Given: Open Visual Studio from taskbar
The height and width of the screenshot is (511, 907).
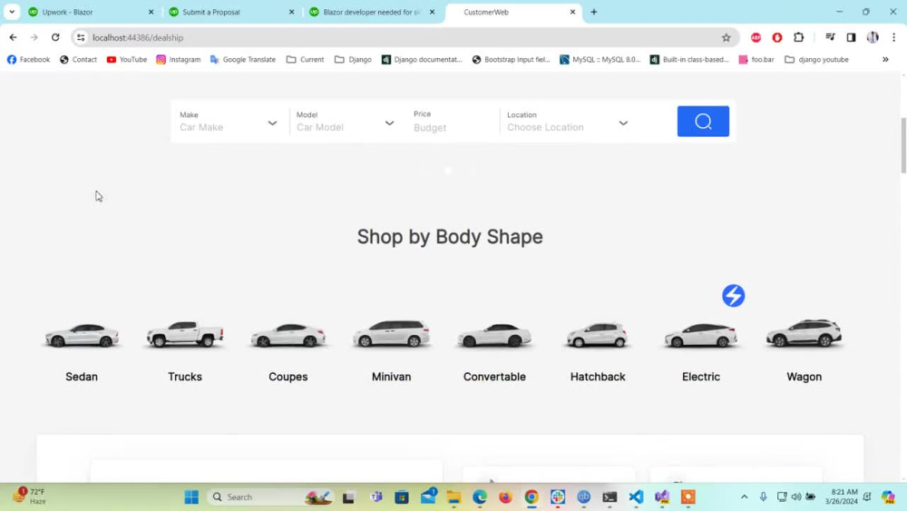Looking at the screenshot, I should coord(662,496).
